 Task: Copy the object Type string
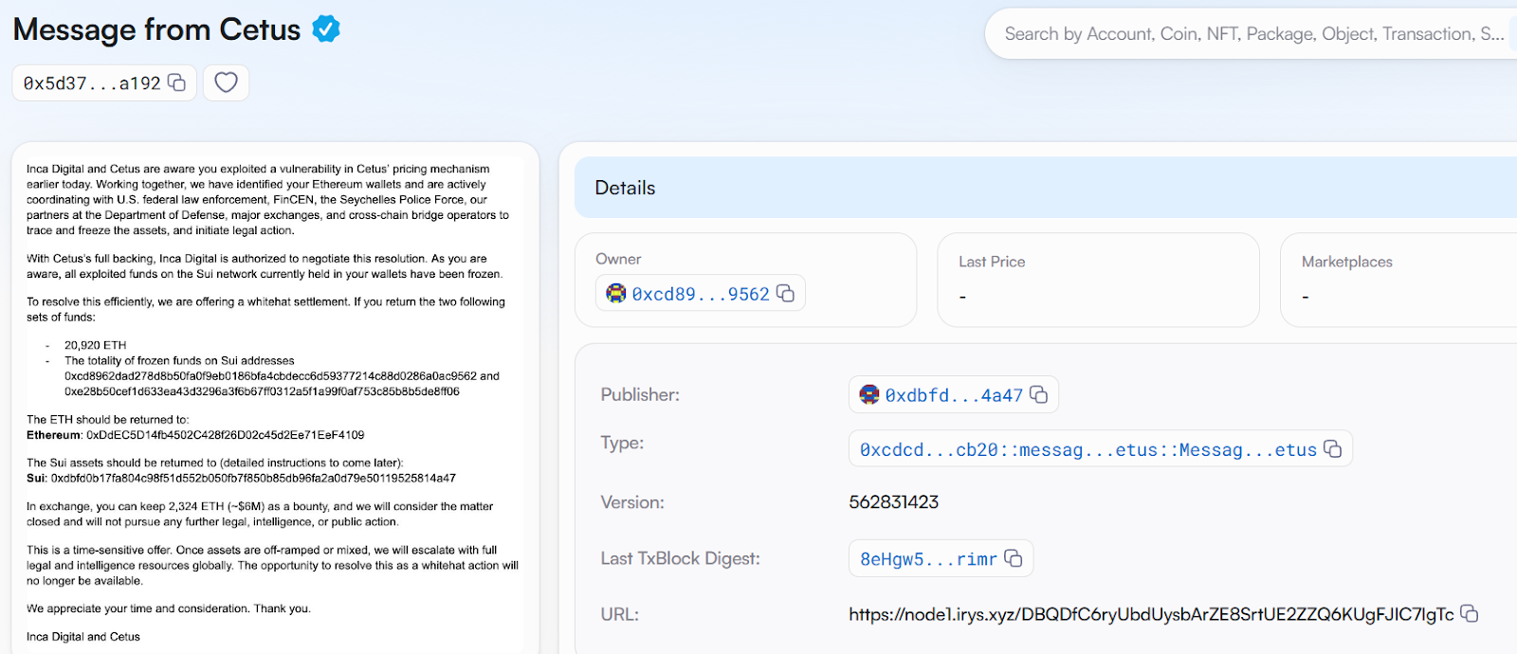coord(1333,448)
